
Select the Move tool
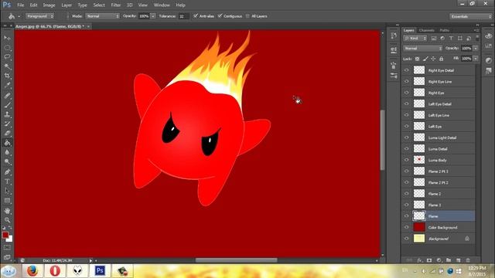point(7,38)
